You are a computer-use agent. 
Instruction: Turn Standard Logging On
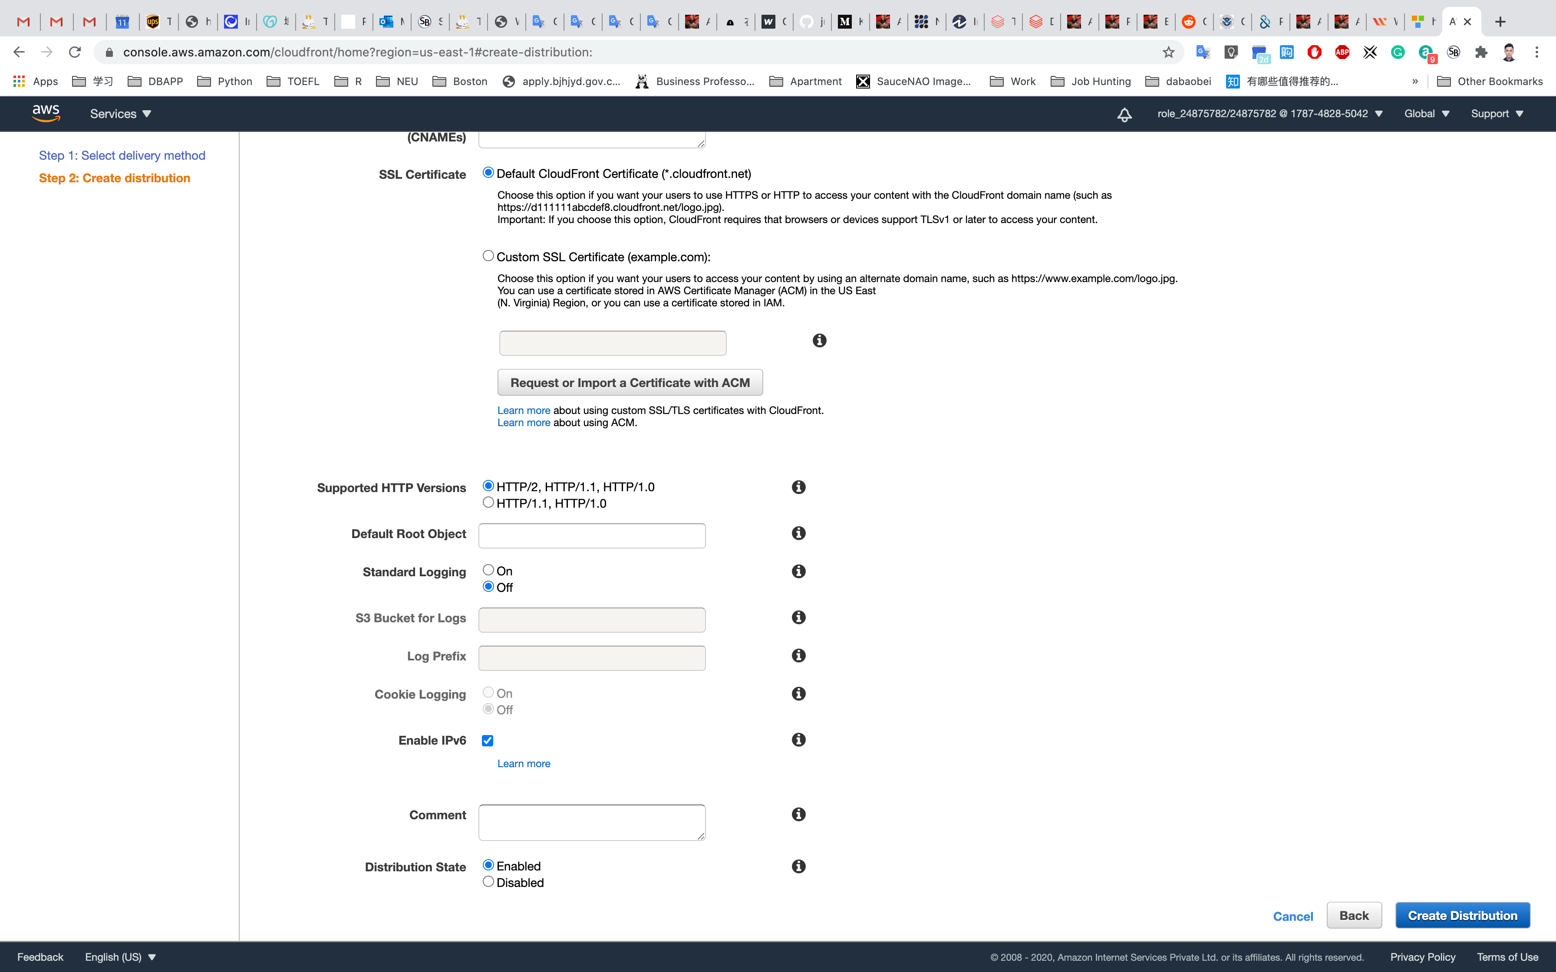click(488, 570)
